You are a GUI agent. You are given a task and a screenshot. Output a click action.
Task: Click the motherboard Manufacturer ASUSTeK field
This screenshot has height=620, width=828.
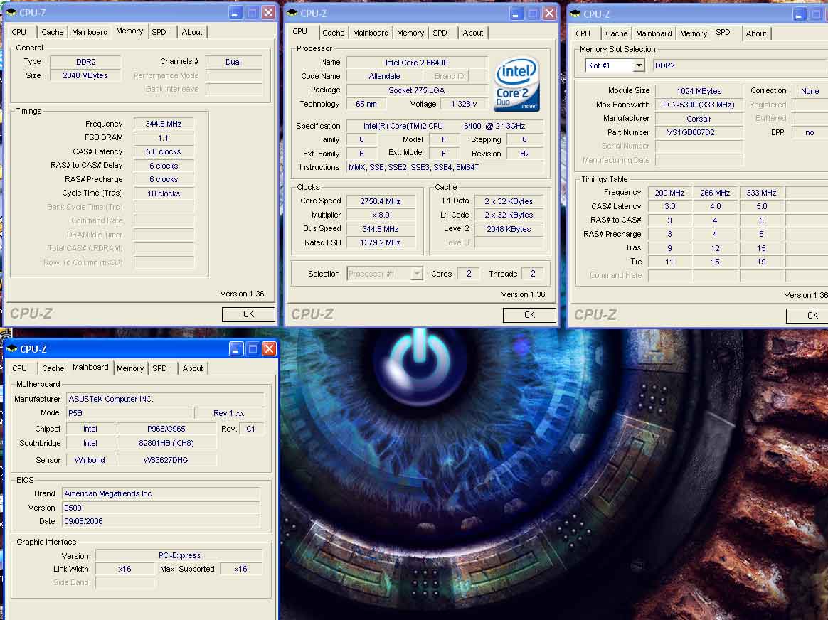coord(165,399)
